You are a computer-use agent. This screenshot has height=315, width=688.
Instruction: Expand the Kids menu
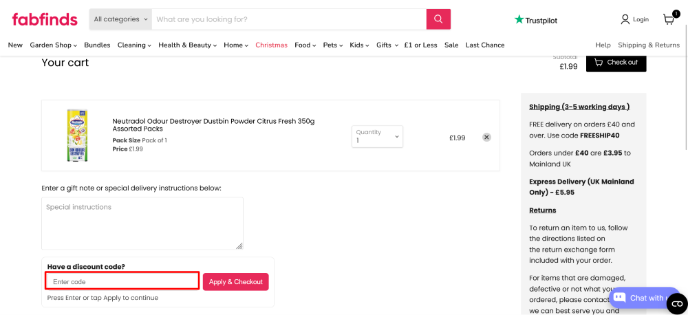coord(359,45)
